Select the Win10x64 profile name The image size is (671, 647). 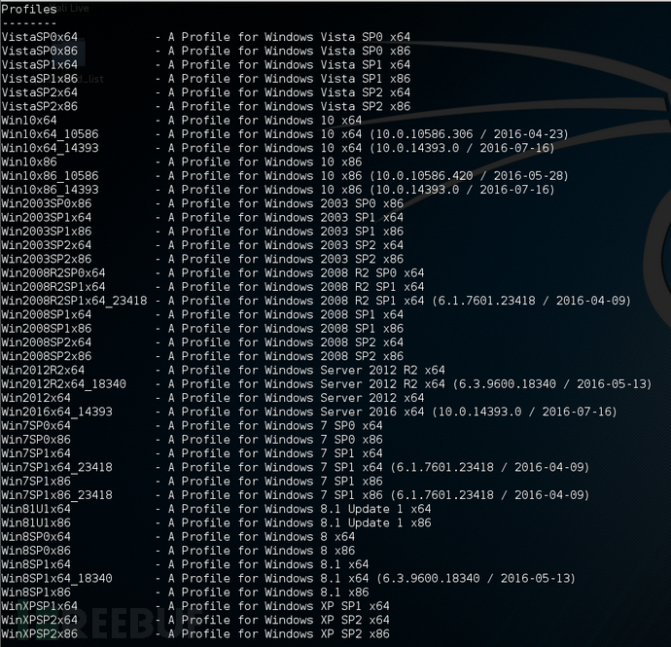point(29,121)
